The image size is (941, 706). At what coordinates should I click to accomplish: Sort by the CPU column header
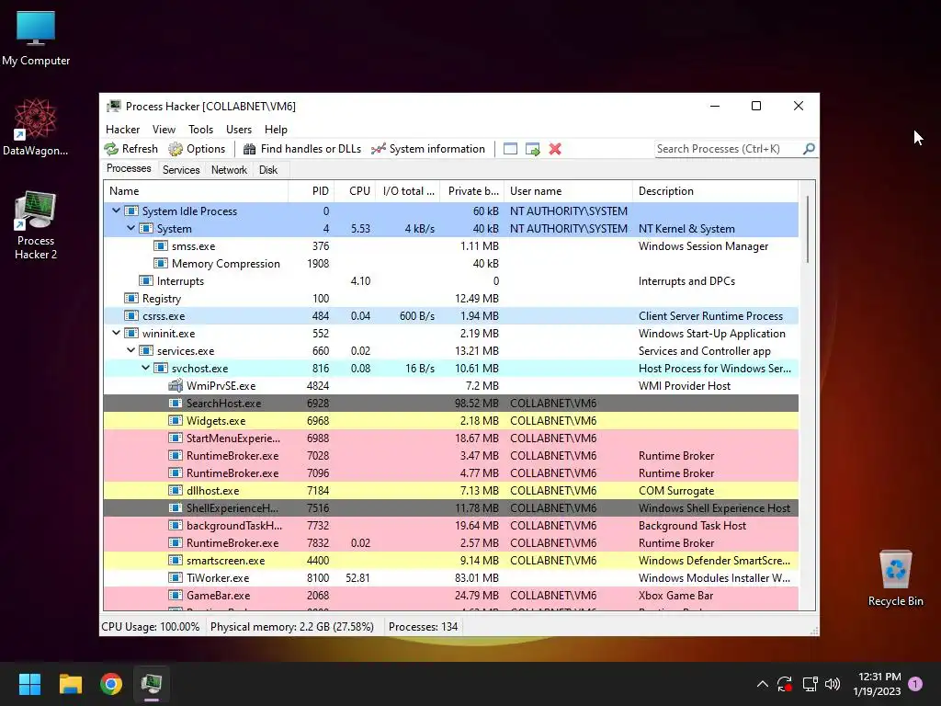(x=356, y=191)
